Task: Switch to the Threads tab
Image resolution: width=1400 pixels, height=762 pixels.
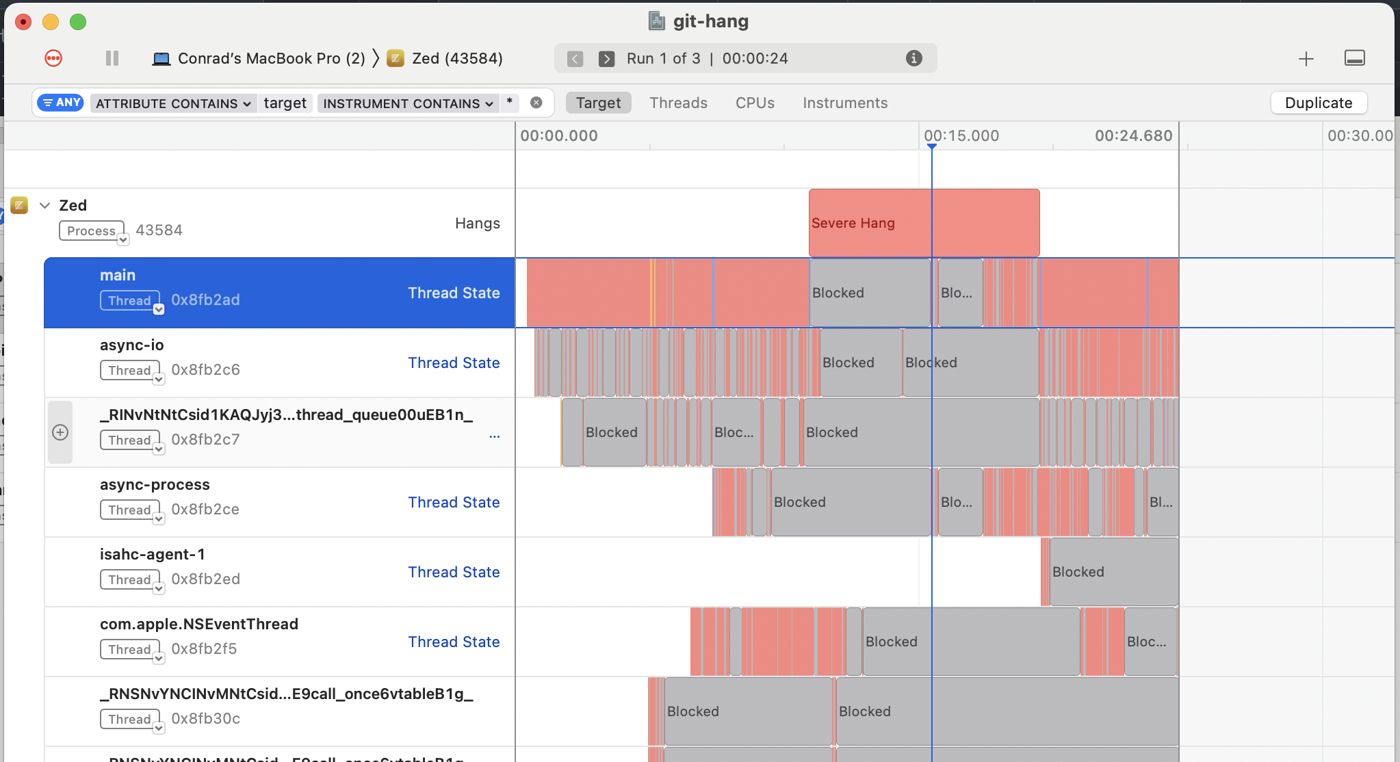Action: point(678,103)
